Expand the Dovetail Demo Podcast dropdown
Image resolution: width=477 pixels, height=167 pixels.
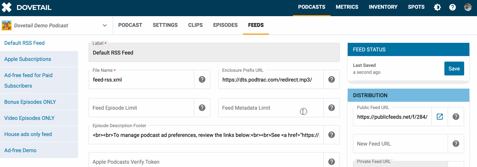click(105, 25)
